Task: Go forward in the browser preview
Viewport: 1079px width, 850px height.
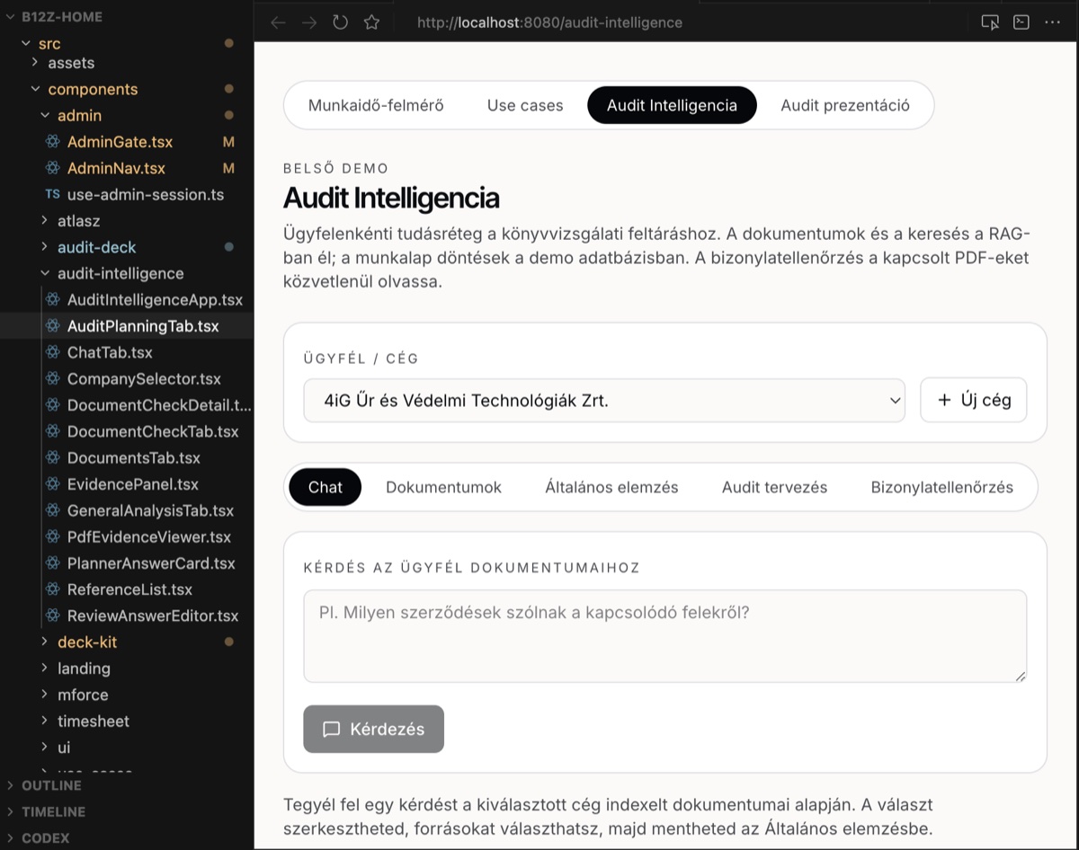Action: tap(309, 22)
